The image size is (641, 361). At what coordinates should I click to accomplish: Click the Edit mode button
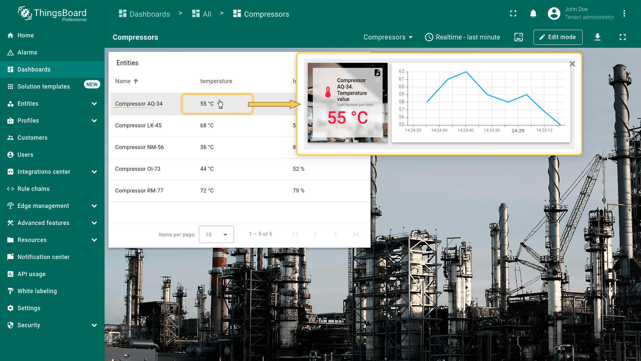click(558, 37)
